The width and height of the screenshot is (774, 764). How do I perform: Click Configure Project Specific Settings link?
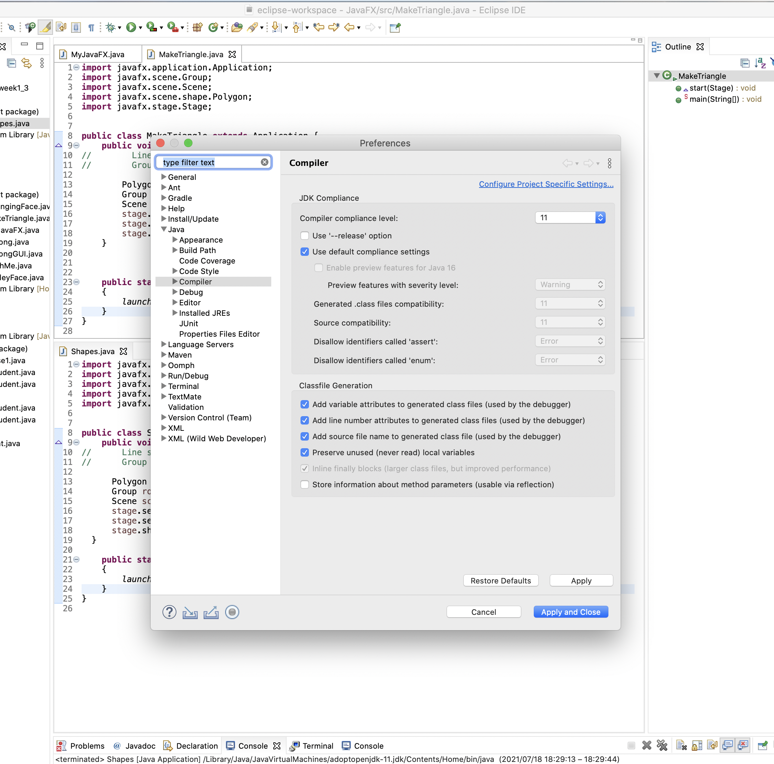point(546,184)
